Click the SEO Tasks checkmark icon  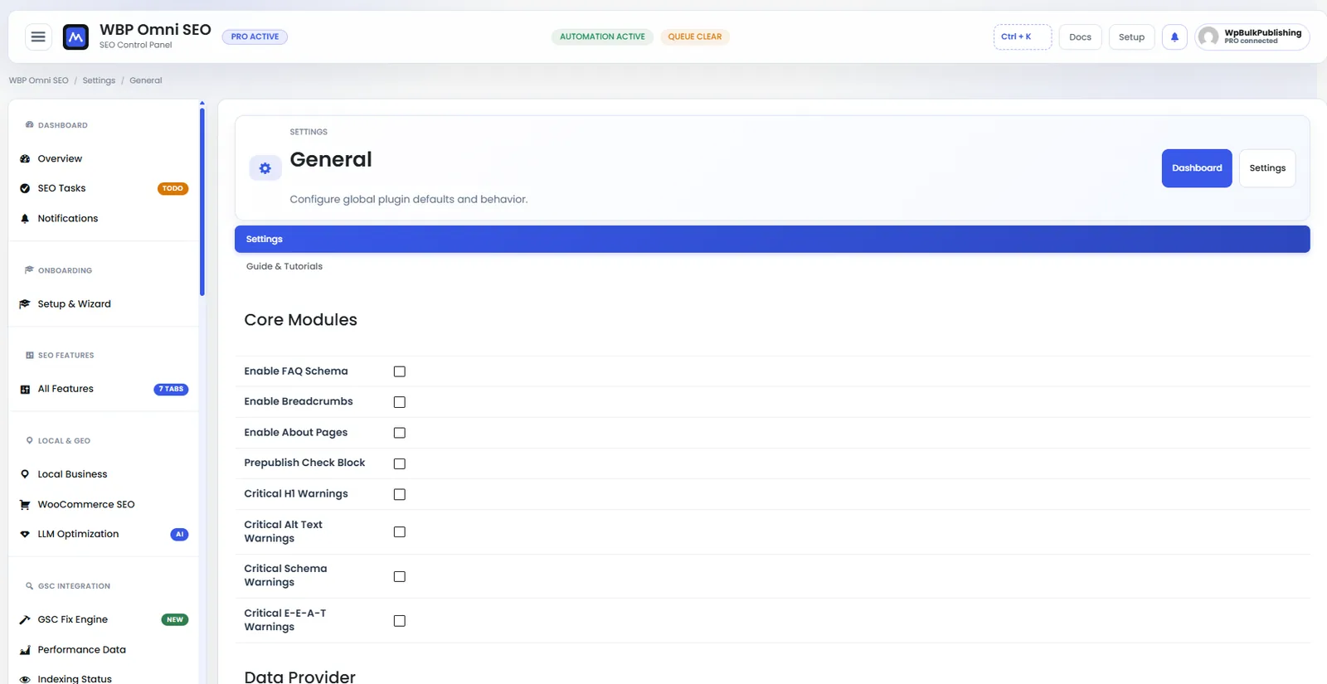pos(25,188)
